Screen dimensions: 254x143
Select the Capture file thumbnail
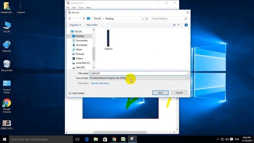(x=108, y=40)
